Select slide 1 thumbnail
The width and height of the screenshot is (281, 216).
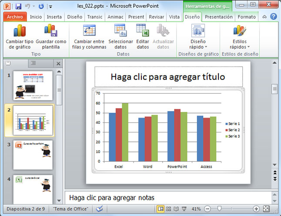pos(33,86)
